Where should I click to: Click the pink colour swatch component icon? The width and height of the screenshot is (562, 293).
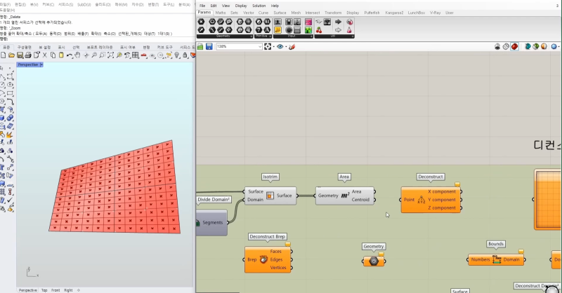[308, 22]
